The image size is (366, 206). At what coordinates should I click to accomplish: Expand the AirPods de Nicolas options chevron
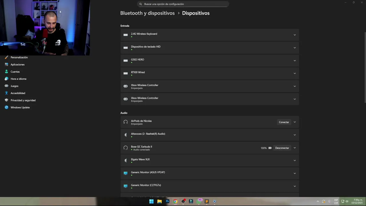click(295, 122)
